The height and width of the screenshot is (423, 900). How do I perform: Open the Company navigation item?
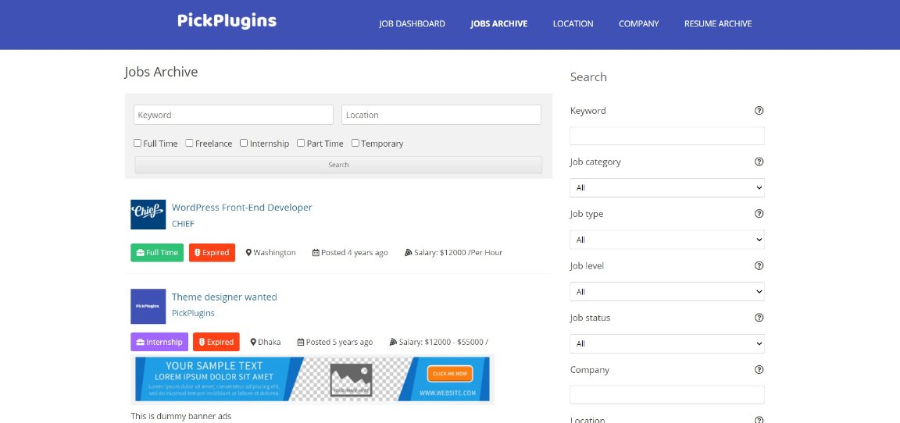click(639, 24)
